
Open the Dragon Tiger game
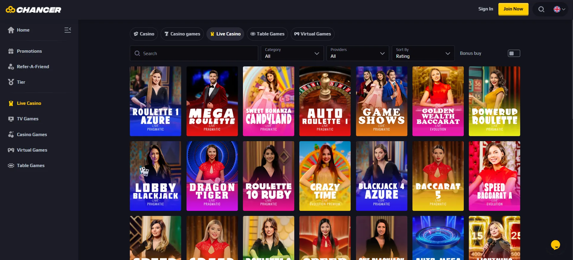[212, 176]
